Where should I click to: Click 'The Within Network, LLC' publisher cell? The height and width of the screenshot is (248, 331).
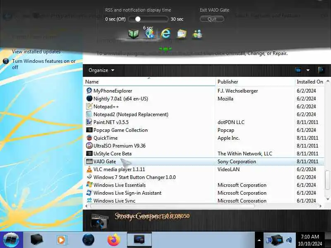pyautogui.click(x=245, y=153)
